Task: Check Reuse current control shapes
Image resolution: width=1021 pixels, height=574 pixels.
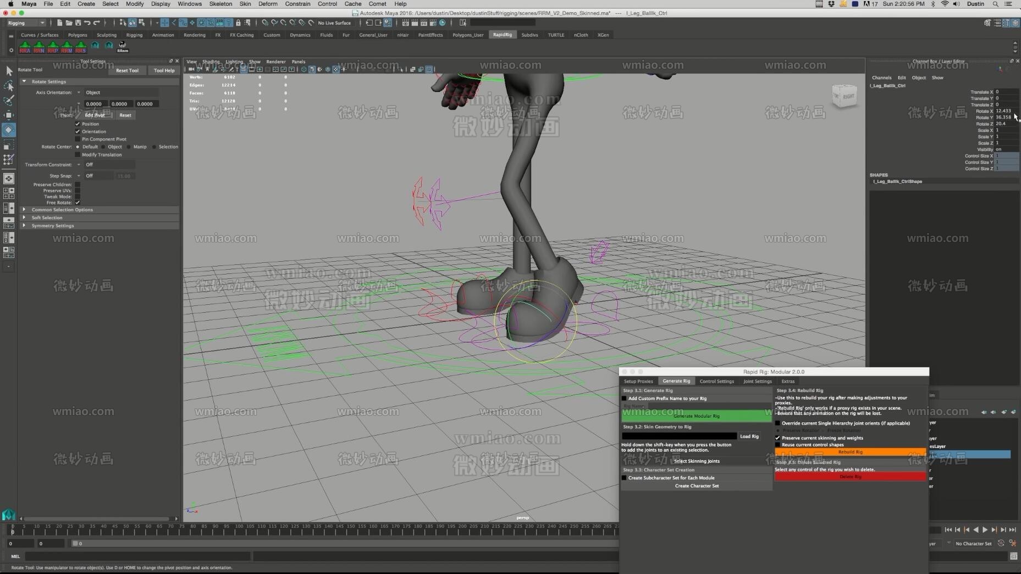Action: pyautogui.click(x=777, y=444)
